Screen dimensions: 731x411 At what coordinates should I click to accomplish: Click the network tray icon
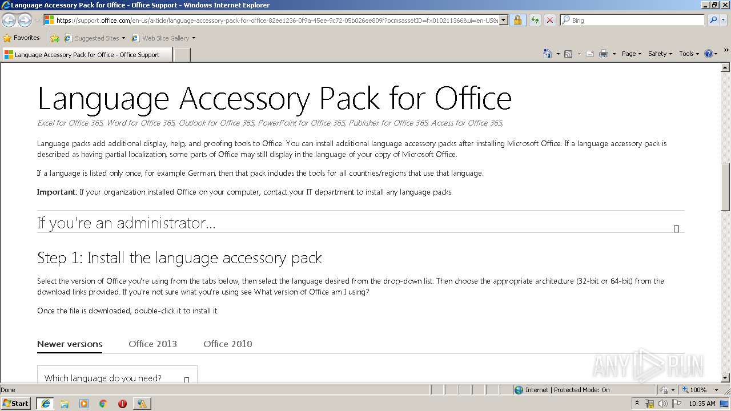pyautogui.click(x=649, y=404)
